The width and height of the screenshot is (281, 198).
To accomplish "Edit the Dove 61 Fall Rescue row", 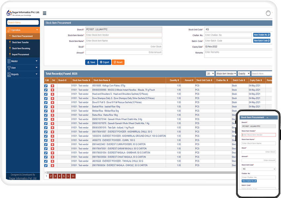I will (x=46, y=103).
